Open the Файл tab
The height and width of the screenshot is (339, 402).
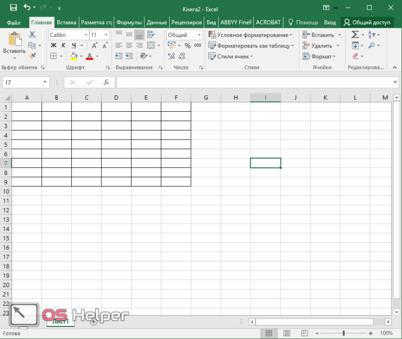coord(14,23)
